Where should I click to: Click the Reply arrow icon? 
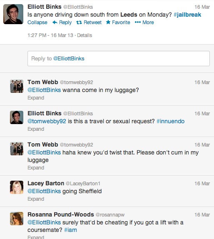click(x=55, y=22)
